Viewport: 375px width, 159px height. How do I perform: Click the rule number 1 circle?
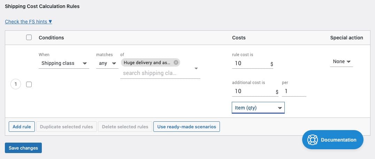tap(16, 84)
